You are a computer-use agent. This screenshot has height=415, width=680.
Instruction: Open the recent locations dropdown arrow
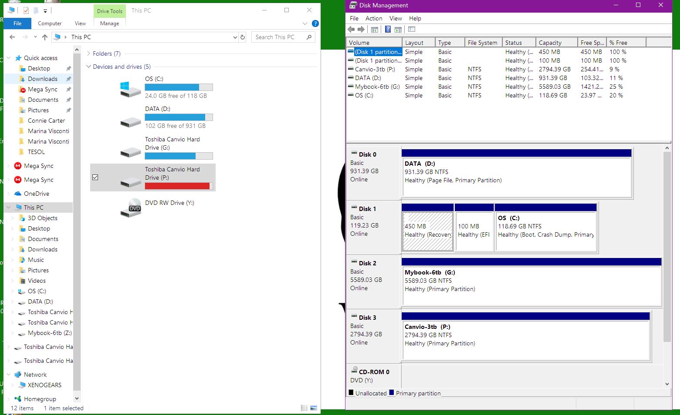click(x=35, y=37)
